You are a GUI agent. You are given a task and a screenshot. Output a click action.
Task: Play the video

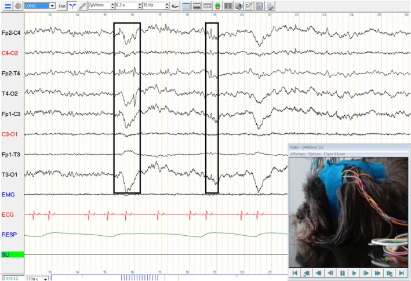click(354, 273)
